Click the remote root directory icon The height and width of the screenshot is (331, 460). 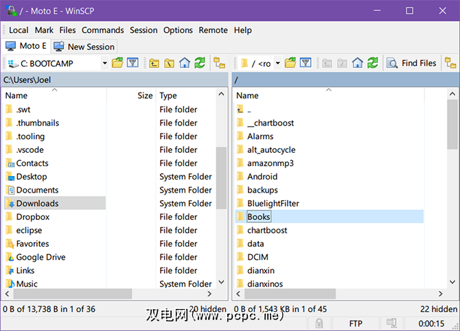tap(342, 63)
